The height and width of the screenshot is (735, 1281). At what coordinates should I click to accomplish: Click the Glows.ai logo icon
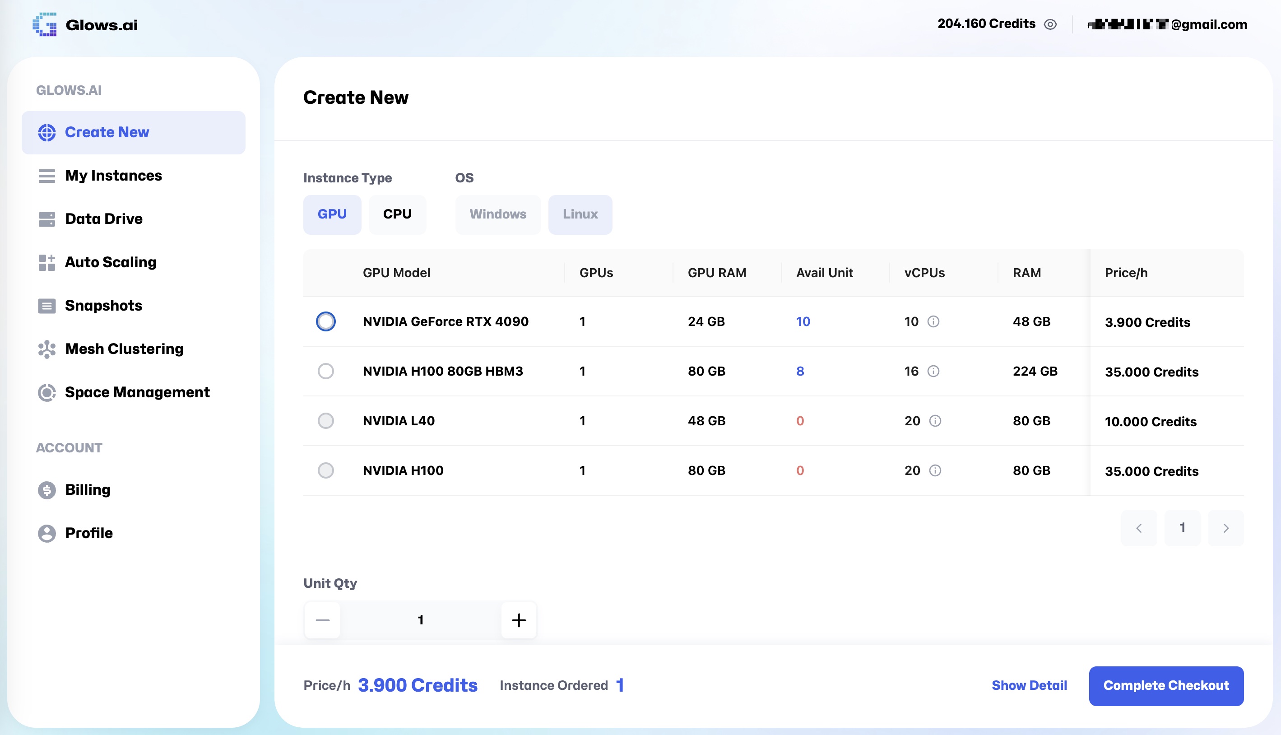[45, 24]
